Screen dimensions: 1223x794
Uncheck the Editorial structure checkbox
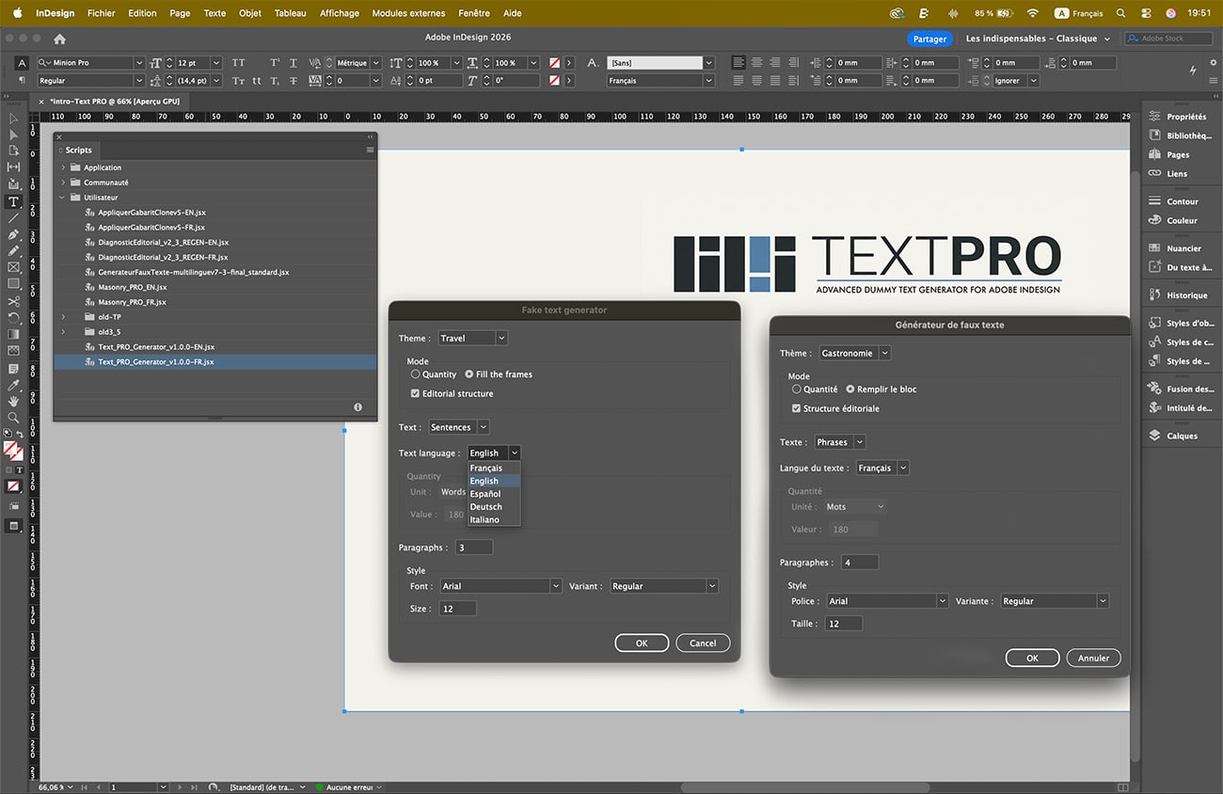pos(416,393)
